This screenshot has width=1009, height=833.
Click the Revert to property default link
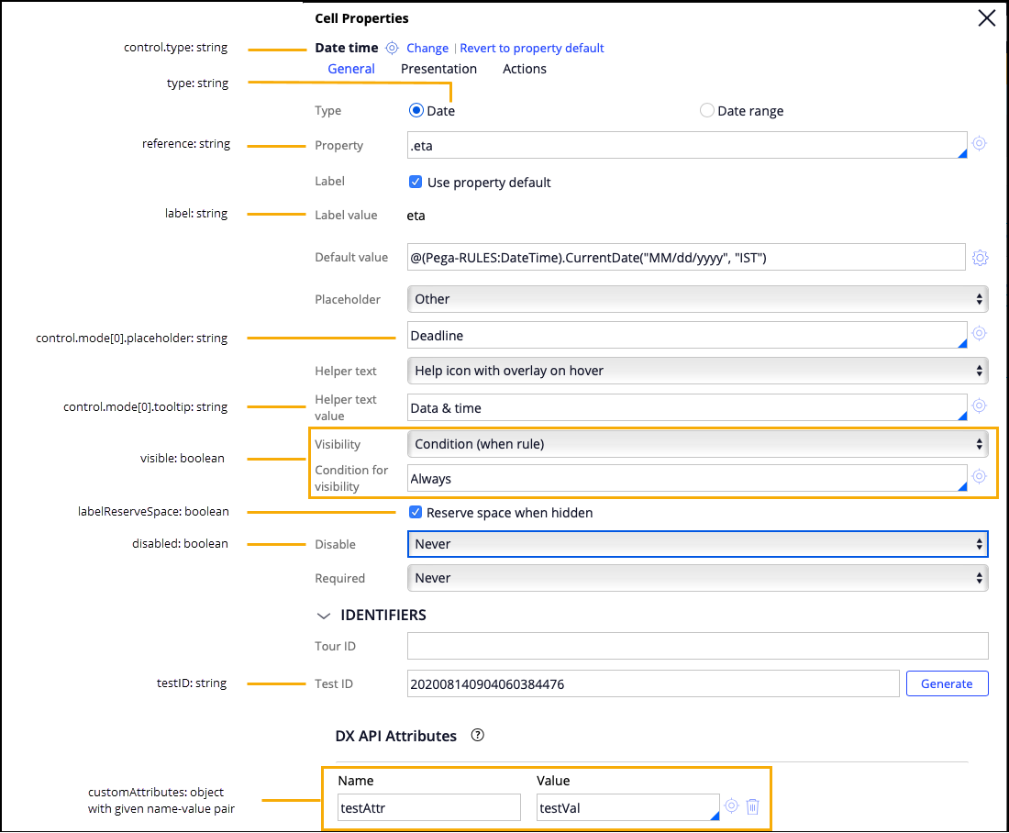point(532,48)
